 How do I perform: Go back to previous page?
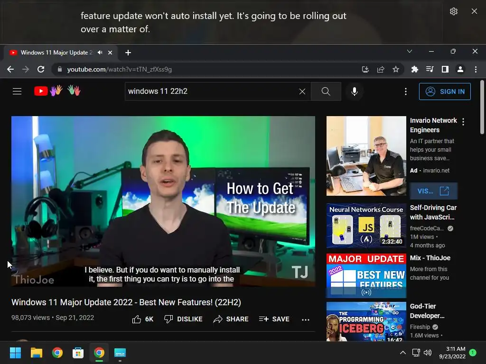click(x=10, y=69)
